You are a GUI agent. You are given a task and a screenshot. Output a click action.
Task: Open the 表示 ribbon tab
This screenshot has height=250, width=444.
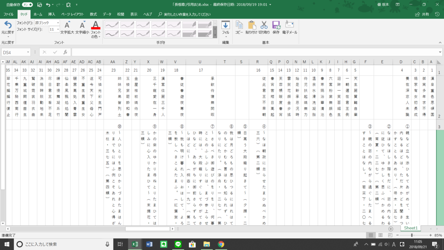(134, 14)
